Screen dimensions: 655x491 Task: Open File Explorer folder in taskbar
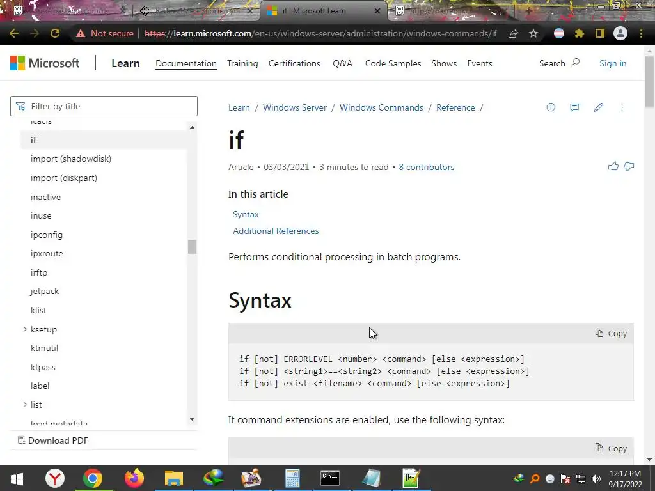(x=174, y=478)
